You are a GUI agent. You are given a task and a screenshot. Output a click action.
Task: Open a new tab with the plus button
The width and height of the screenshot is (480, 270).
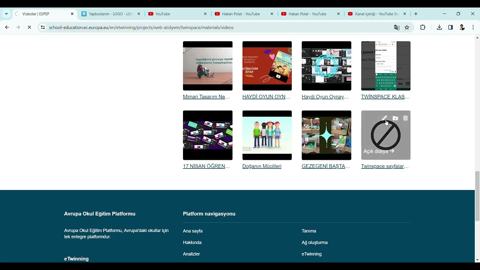pyautogui.click(x=415, y=14)
